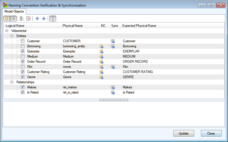Toggle the naming convention view toolbar button

7,19
